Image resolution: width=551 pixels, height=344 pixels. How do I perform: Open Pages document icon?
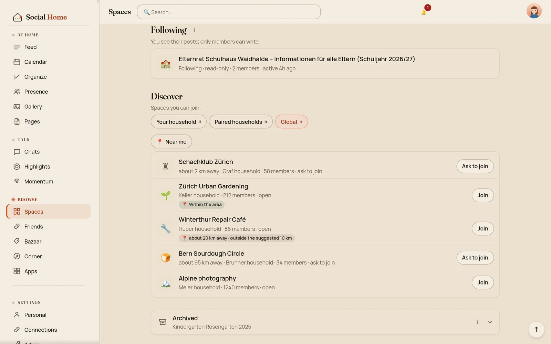(x=17, y=121)
